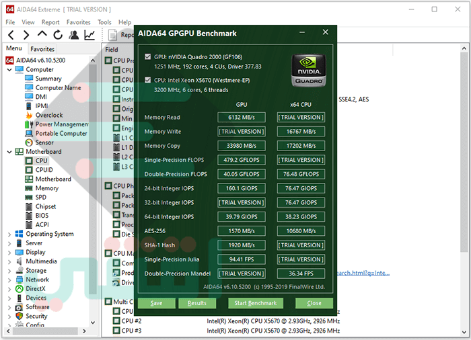The image size is (471, 340).
Task: Collapse the Motherboard tree node
Action: (x=9, y=152)
